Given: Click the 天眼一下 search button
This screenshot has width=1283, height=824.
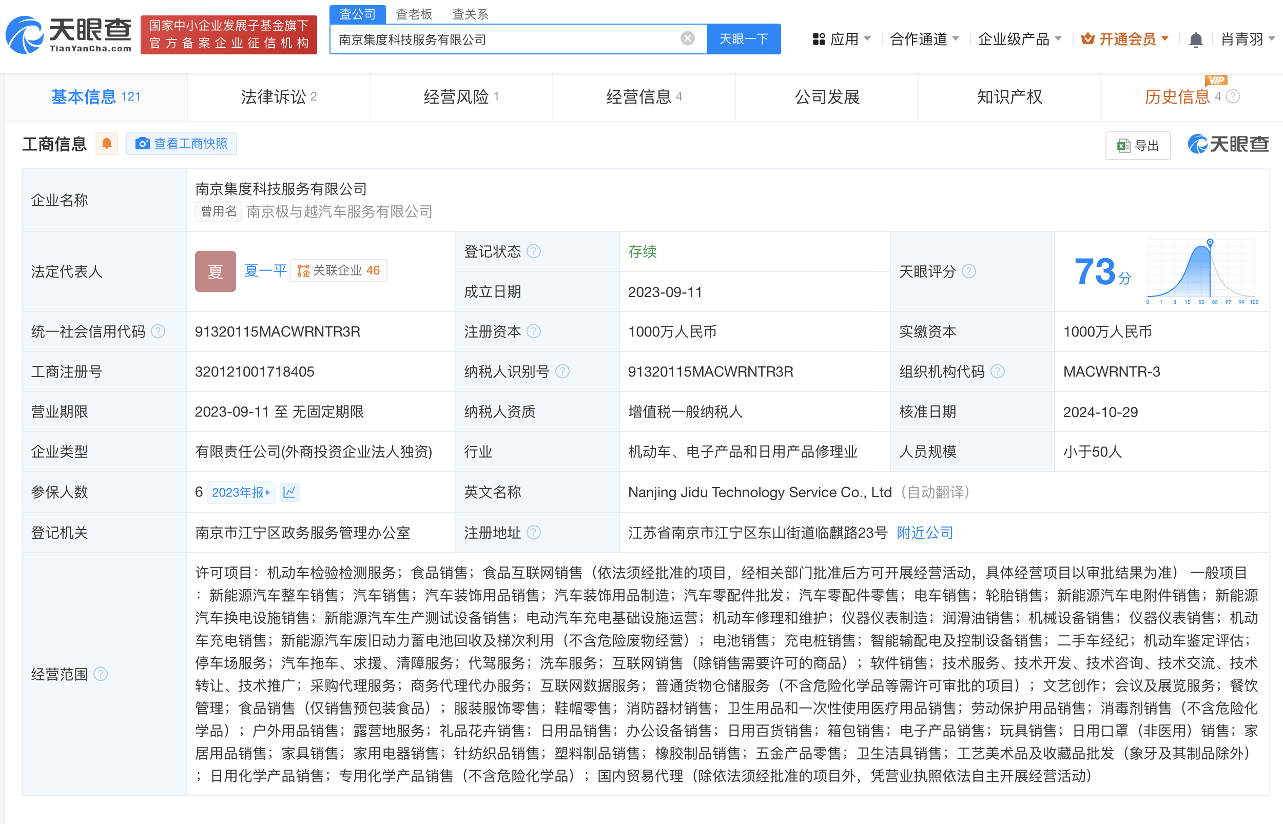Looking at the screenshot, I should (x=744, y=38).
